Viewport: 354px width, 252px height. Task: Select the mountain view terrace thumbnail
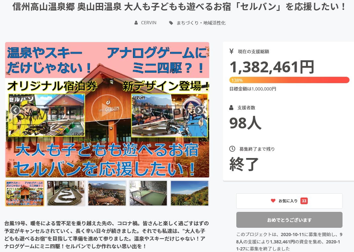[x=107, y=193]
